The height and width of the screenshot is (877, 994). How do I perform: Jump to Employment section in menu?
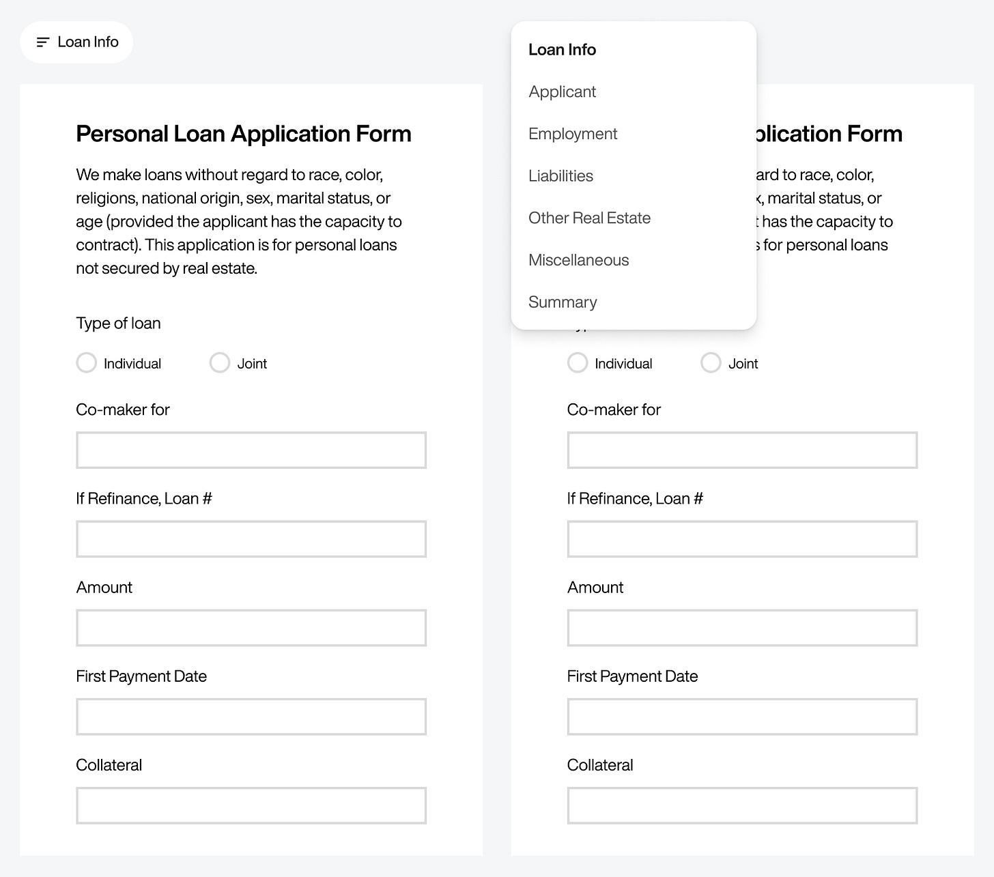pos(572,134)
